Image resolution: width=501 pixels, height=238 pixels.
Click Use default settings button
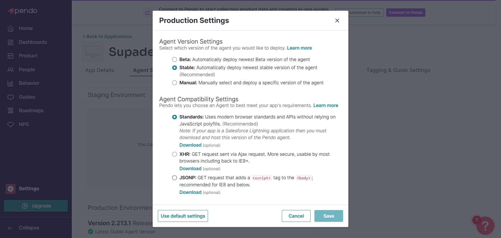coord(183,216)
